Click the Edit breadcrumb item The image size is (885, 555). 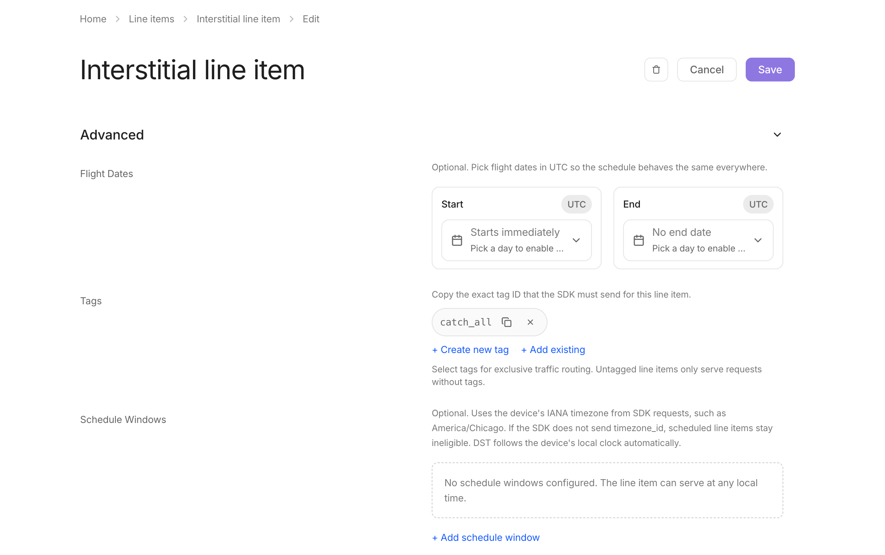click(311, 19)
